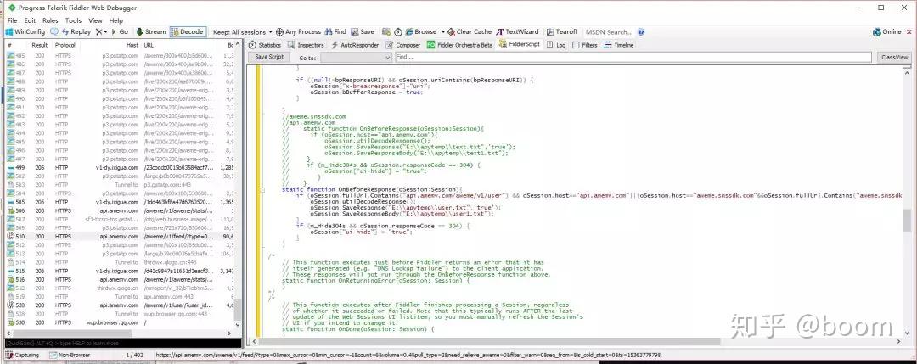Click the Browse toolbar button

click(x=421, y=31)
